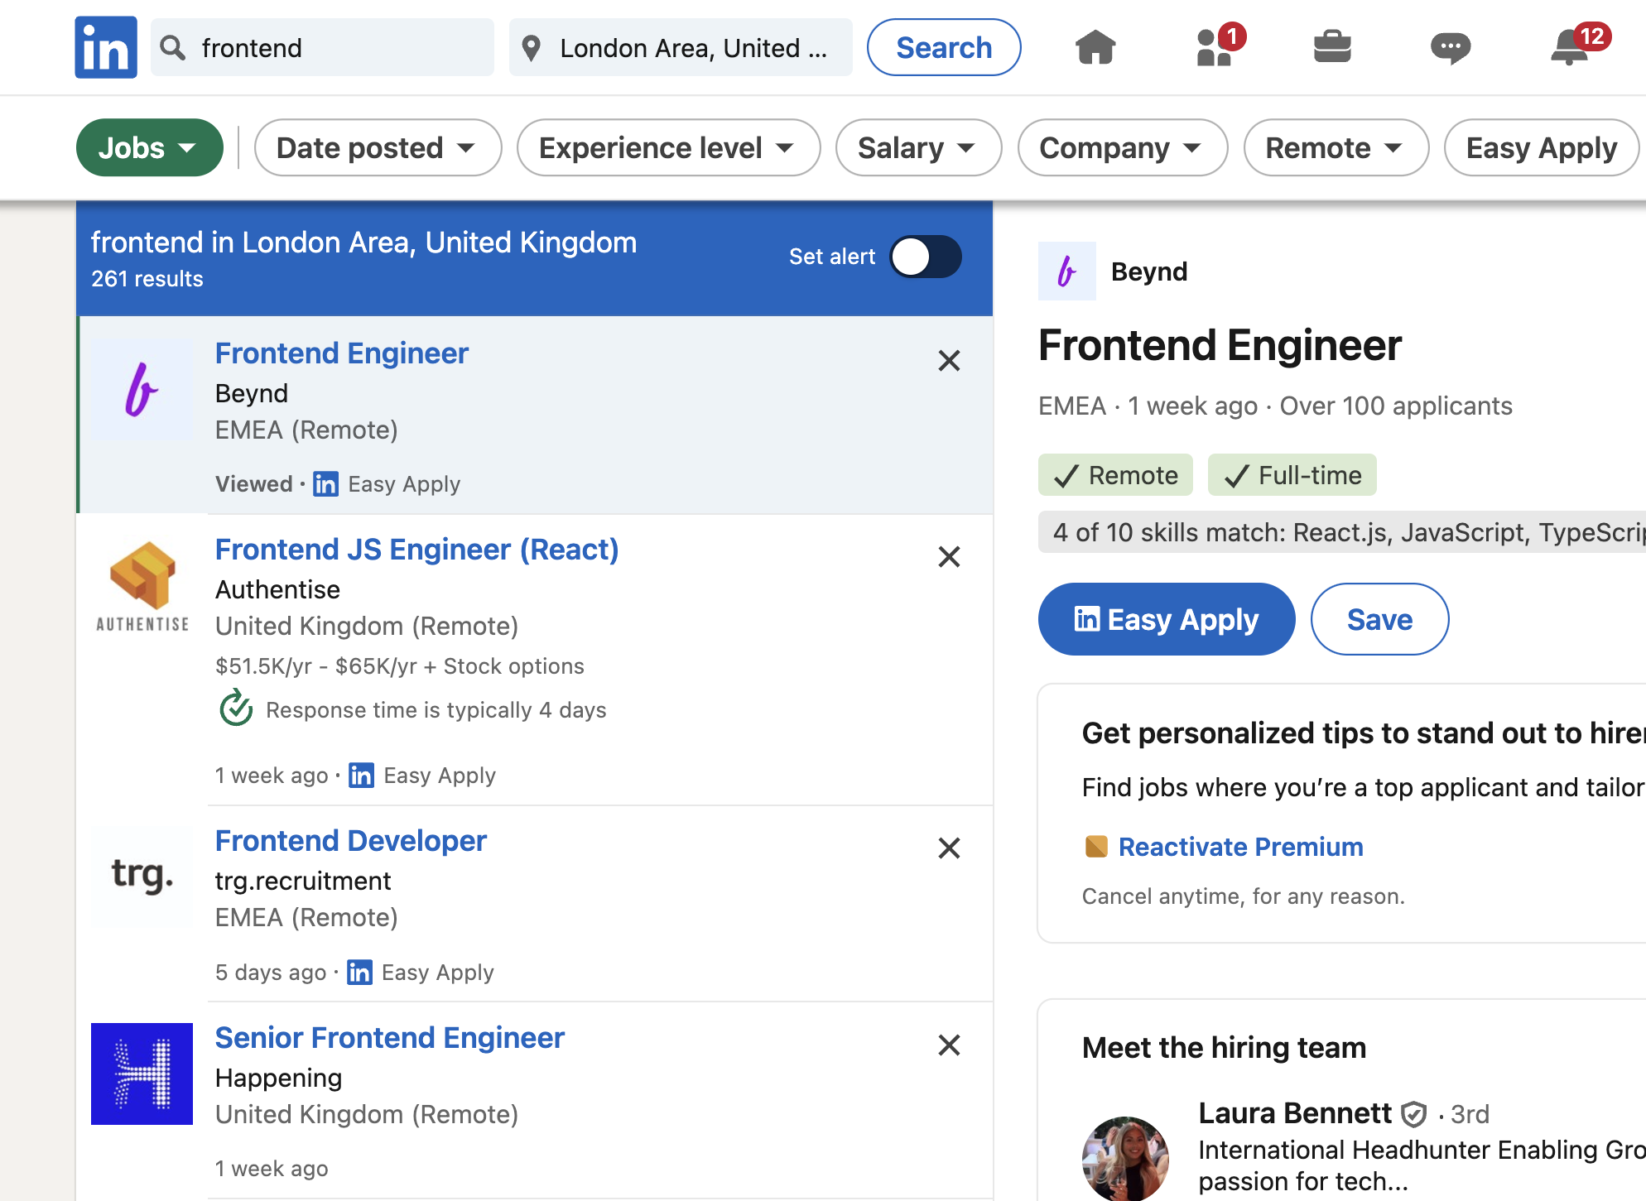Screen dimensions: 1646x1201
Task: Click the blue Easy Apply button
Action: pyautogui.click(x=1167, y=619)
